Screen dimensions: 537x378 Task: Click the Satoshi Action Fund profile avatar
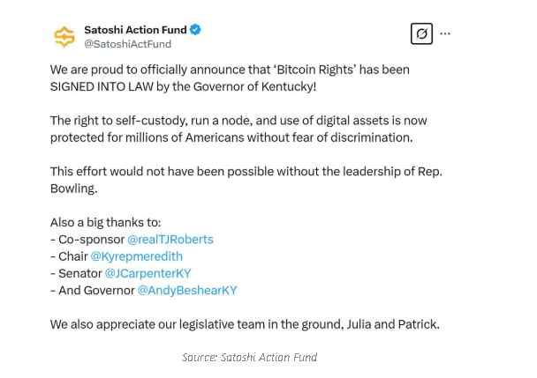pyautogui.click(x=64, y=37)
